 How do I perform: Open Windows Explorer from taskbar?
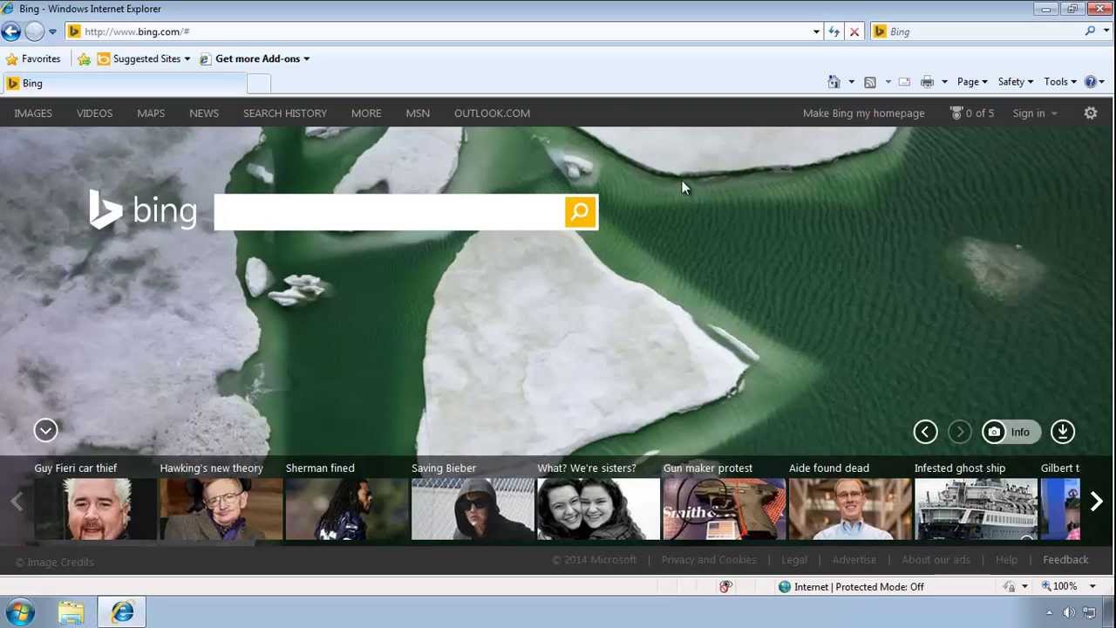click(71, 612)
